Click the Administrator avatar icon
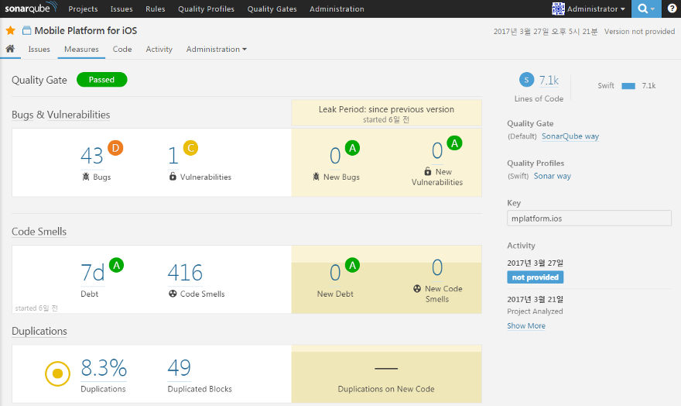This screenshot has height=406, width=681. (x=558, y=9)
